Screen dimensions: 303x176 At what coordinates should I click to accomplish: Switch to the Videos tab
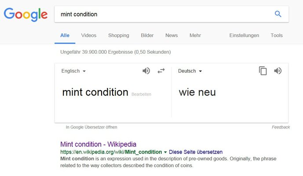click(x=89, y=35)
